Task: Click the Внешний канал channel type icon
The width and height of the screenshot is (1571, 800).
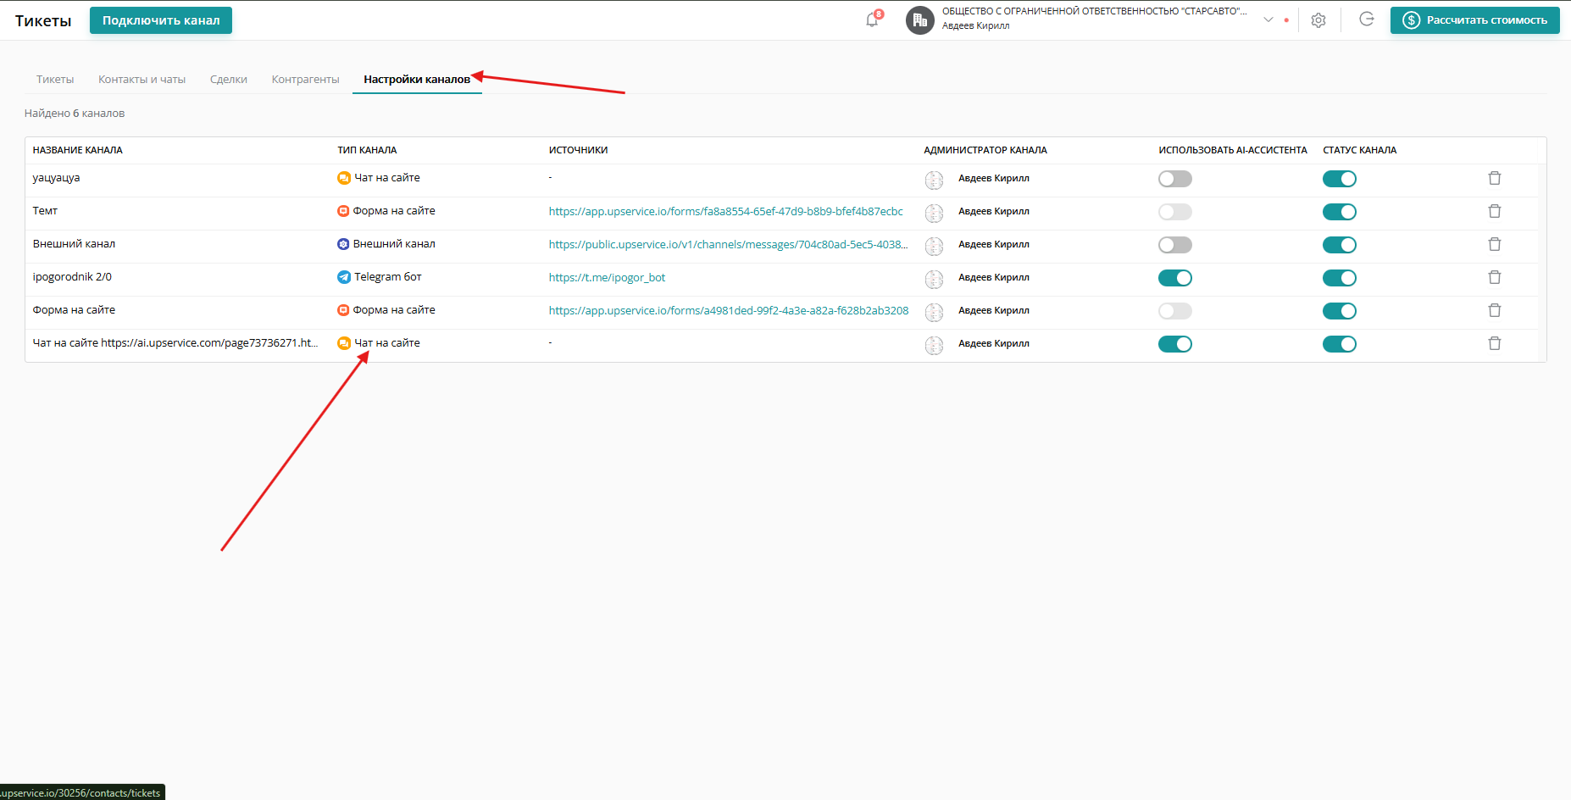Action: click(x=343, y=244)
